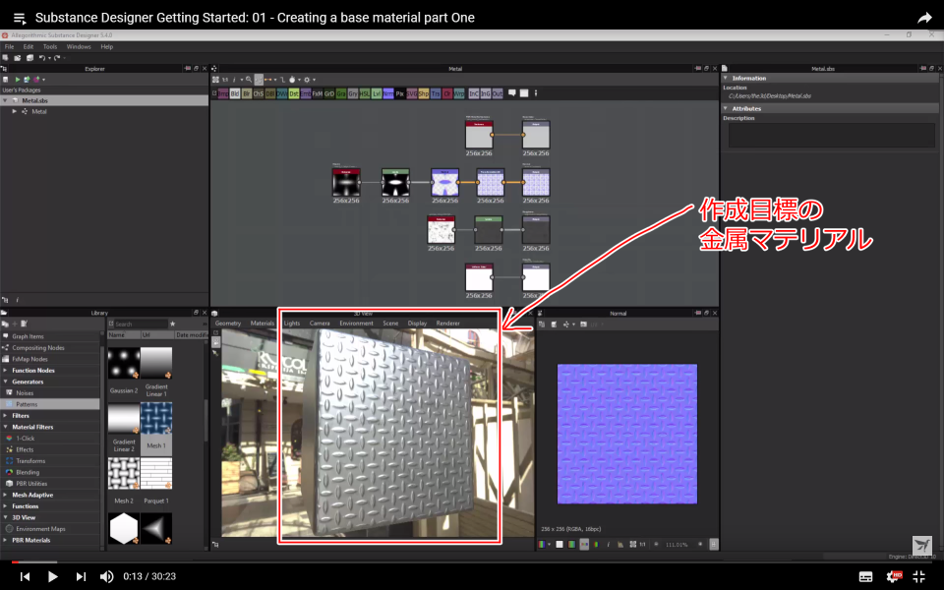This screenshot has width=944, height=590.
Task: Click the fit graph to view icon
Action: pyautogui.click(x=215, y=80)
